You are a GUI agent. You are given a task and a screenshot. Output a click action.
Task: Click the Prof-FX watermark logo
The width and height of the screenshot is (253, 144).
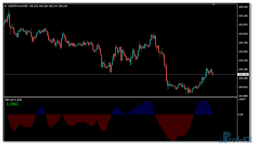(x=235, y=138)
